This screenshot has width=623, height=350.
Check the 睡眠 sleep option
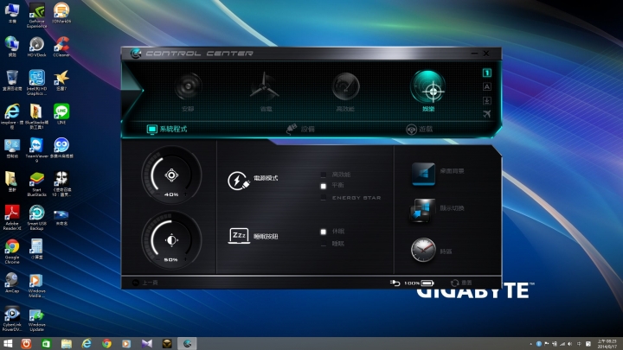[324, 244]
